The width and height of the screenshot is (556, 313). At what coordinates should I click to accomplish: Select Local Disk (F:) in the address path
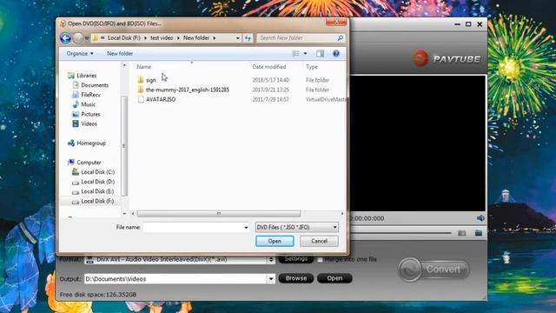click(x=124, y=38)
